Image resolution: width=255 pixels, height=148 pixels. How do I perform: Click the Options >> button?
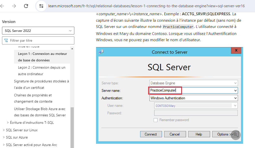click(x=225, y=134)
